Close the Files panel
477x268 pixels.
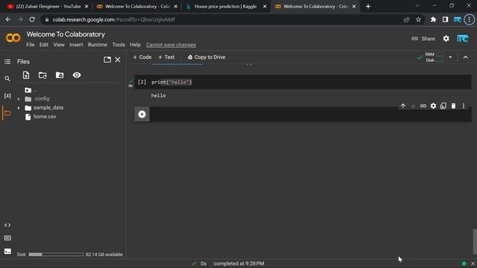pos(118,60)
